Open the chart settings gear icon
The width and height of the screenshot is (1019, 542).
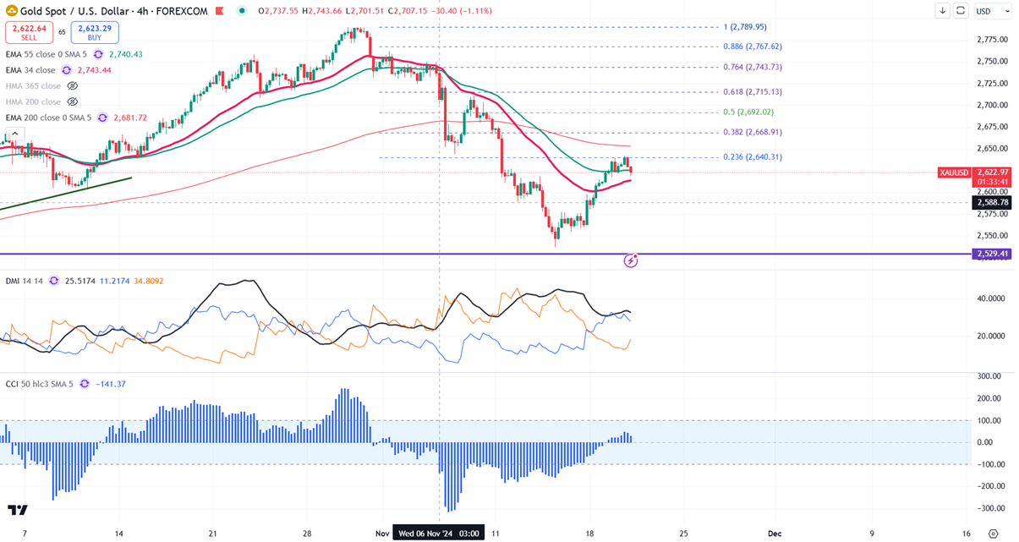tap(993, 534)
